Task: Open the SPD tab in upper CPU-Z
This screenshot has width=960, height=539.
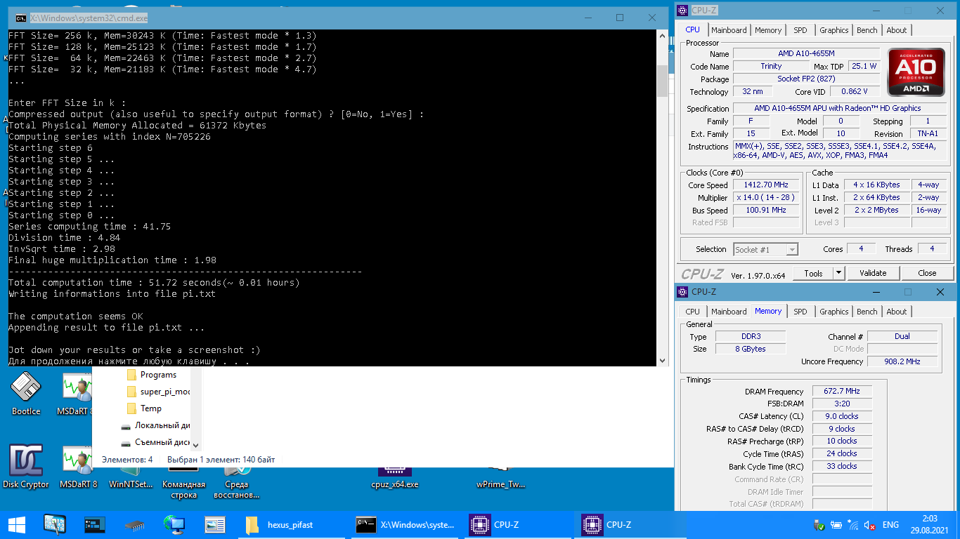Action: (x=800, y=30)
